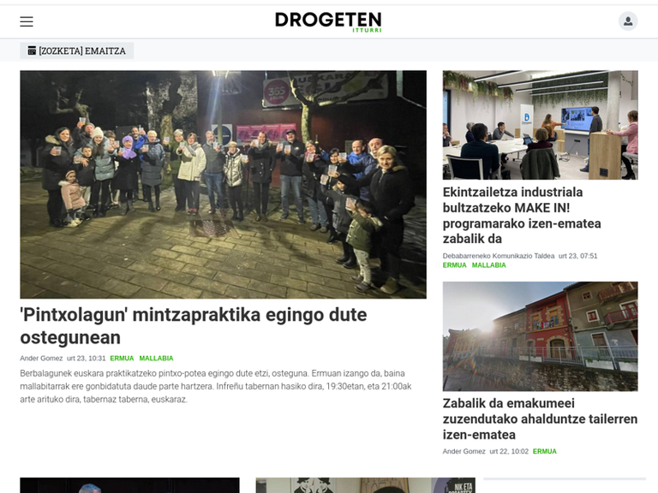This screenshot has width=658, height=493.
Task: Open the user account icon
Action: [628, 21]
